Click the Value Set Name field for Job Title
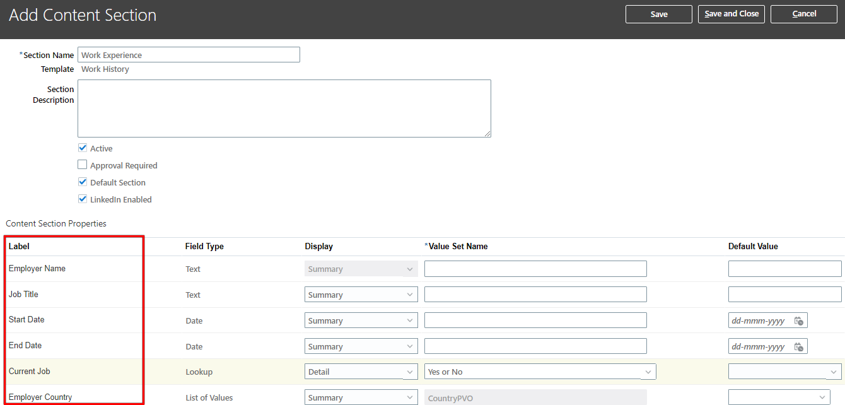This screenshot has height=405, width=845. [x=535, y=294]
